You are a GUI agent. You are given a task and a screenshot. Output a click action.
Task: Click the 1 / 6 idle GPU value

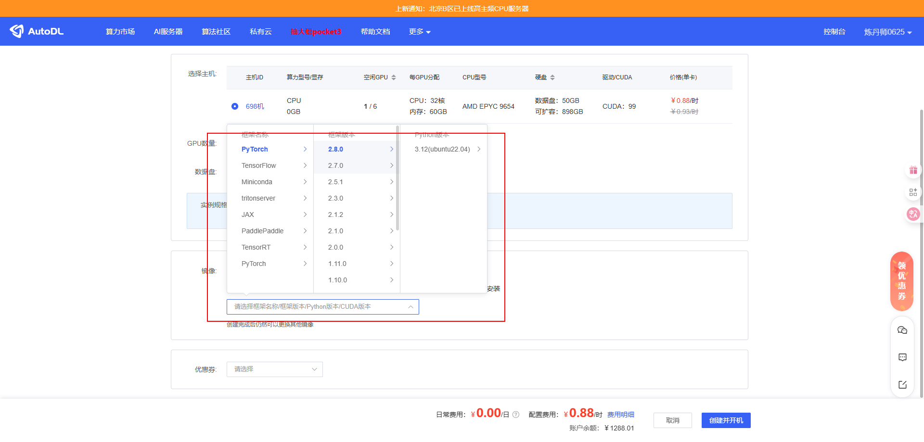[370, 106]
